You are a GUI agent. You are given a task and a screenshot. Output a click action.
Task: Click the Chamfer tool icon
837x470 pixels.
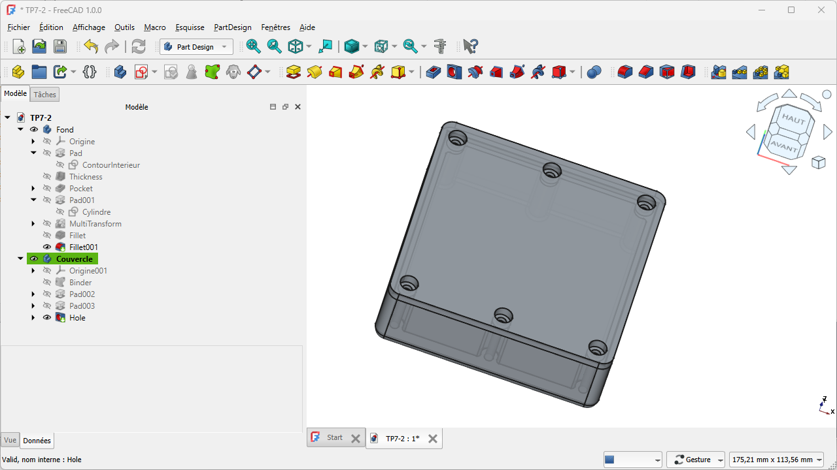pos(646,72)
